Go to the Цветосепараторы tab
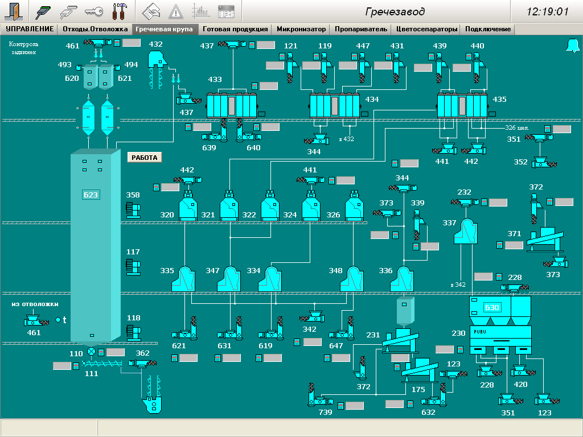This screenshot has width=583, height=437. click(x=426, y=29)
